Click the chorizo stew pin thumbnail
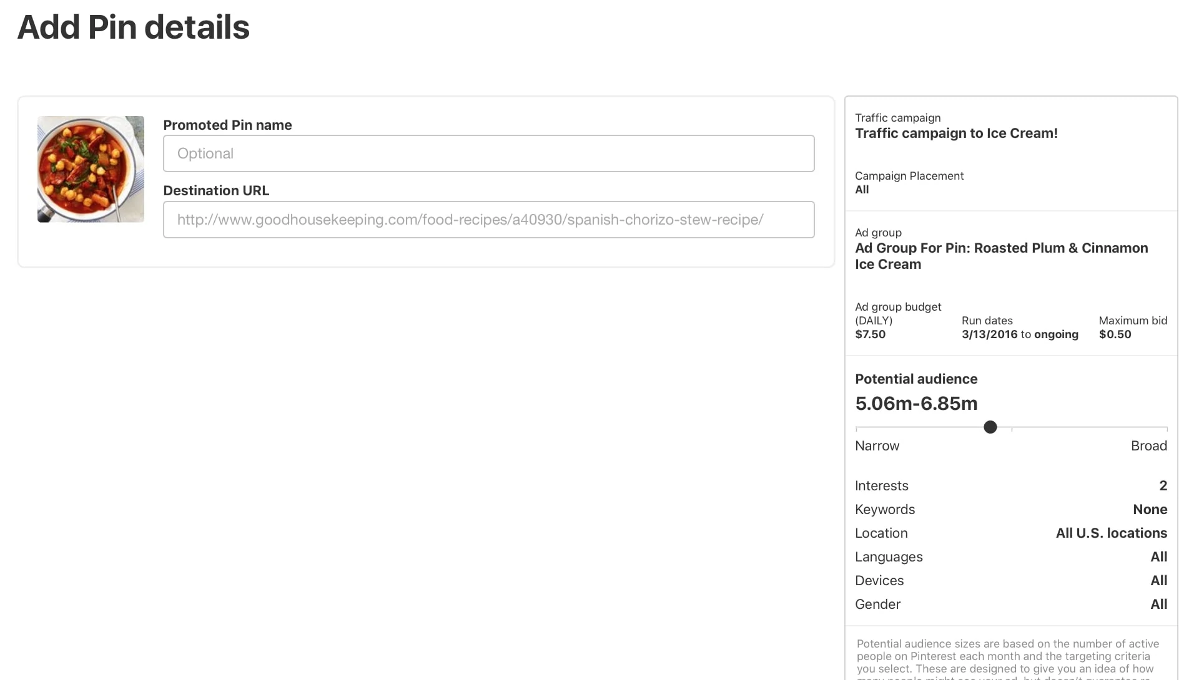Screen dimensions: 1199x680 tap(91, 169)
